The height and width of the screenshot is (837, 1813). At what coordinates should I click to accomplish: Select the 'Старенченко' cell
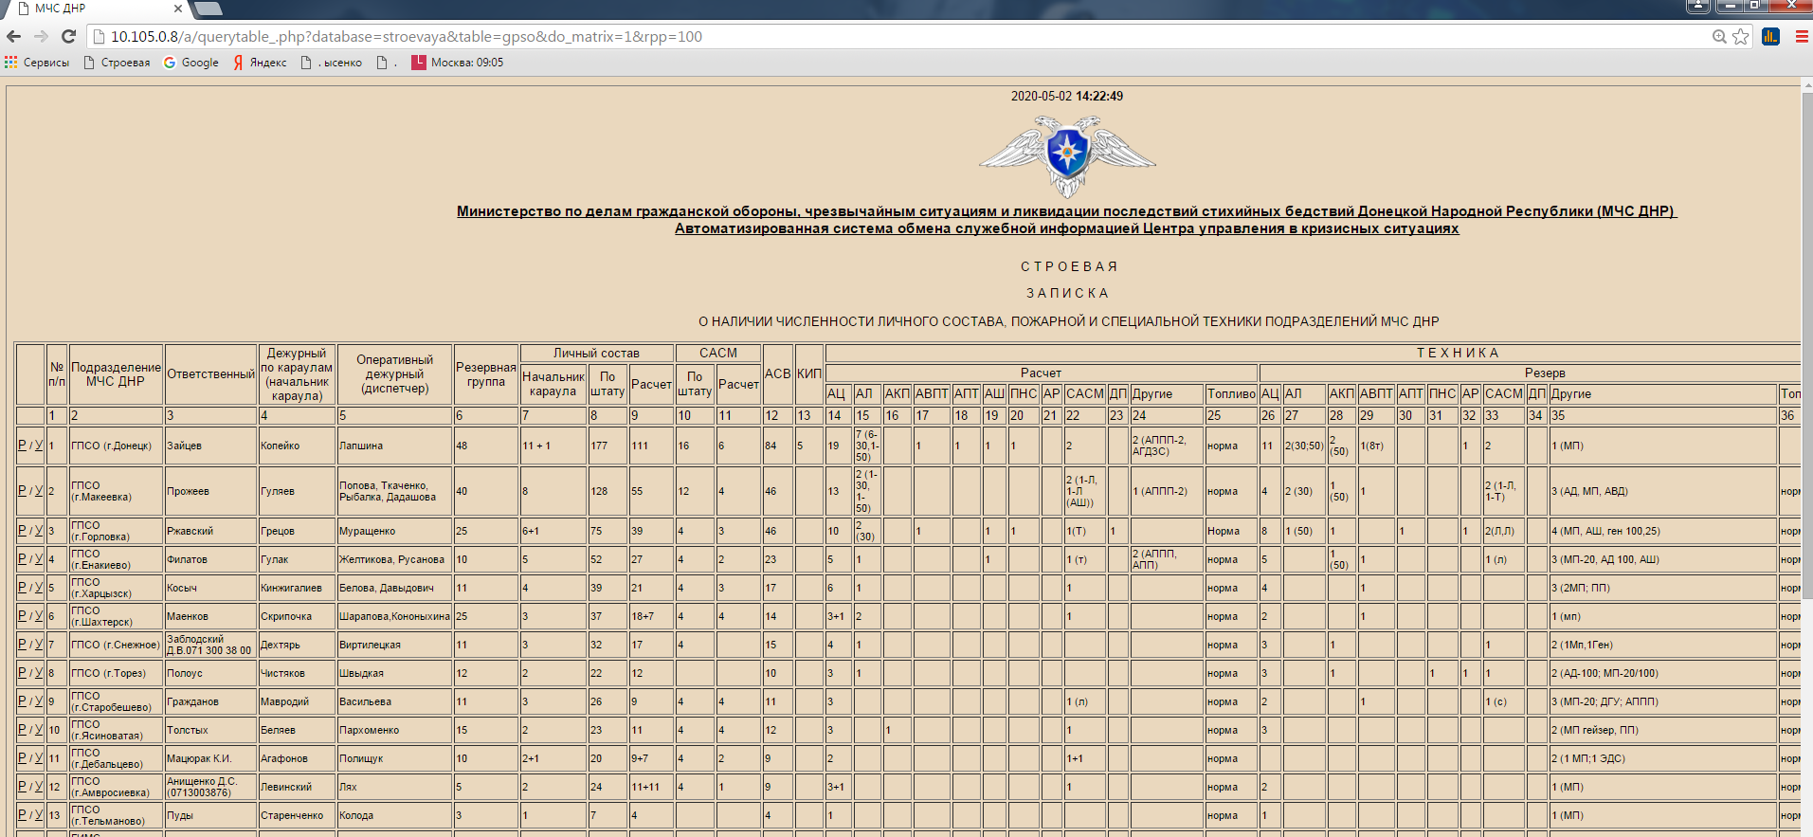298,815
